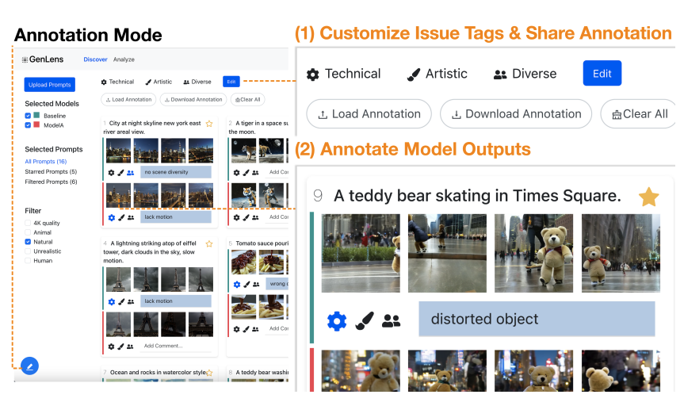Show Filtered Prompts (6)
The image size is (684, 406).
tap(51, 182)
